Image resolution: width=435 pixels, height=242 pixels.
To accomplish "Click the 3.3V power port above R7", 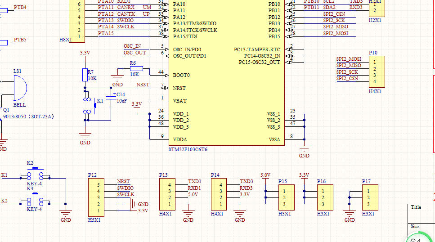I will click(x=85, y=54).
